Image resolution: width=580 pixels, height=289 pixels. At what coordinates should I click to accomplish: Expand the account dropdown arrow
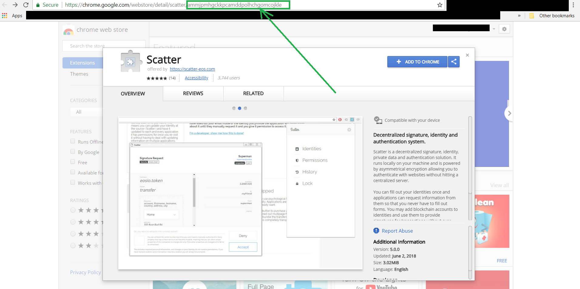[494, 29]
